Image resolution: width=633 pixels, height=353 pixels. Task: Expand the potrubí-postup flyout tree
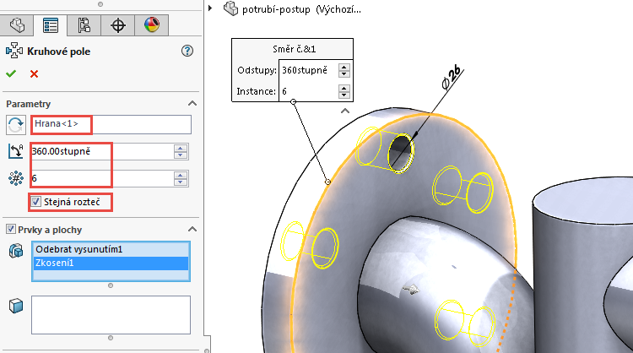click(210, 8)
